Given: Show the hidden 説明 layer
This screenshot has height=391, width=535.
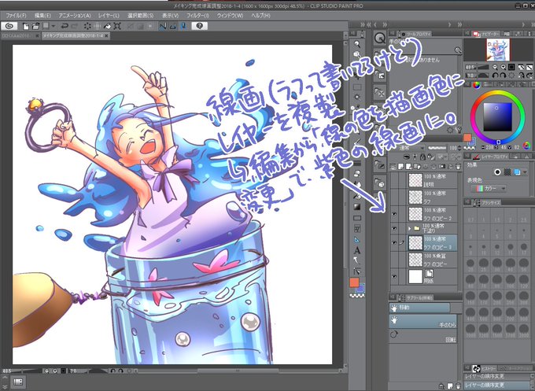Looking at the screenshot, I should coord(394,180).
